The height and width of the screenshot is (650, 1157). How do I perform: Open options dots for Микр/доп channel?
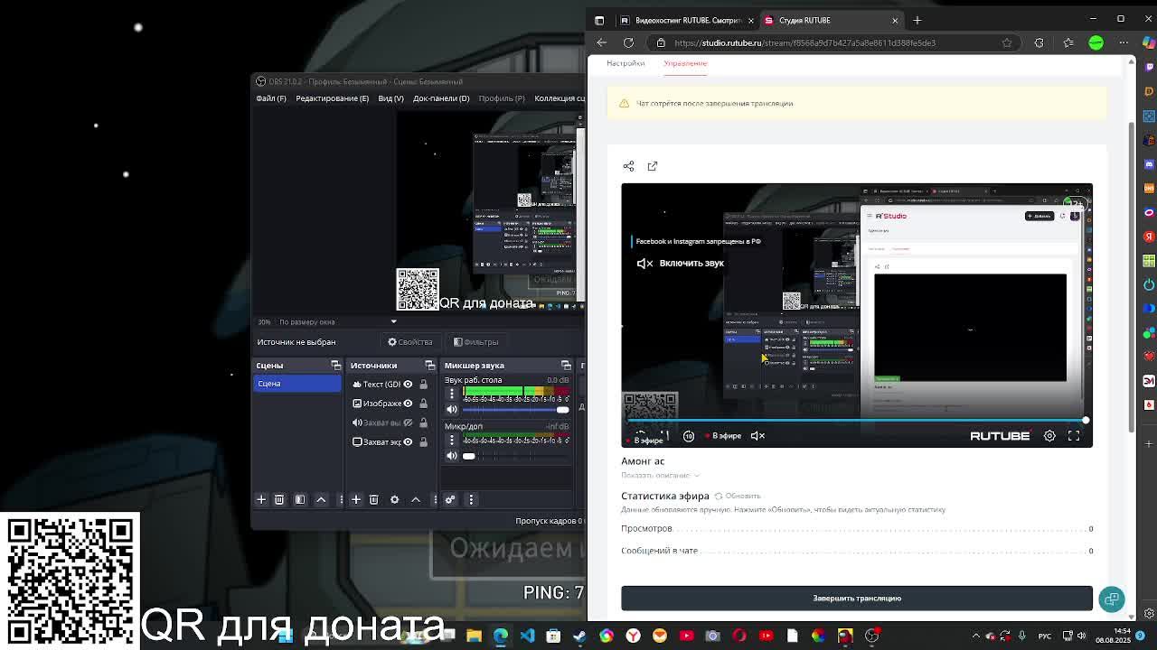pos(452,440)
